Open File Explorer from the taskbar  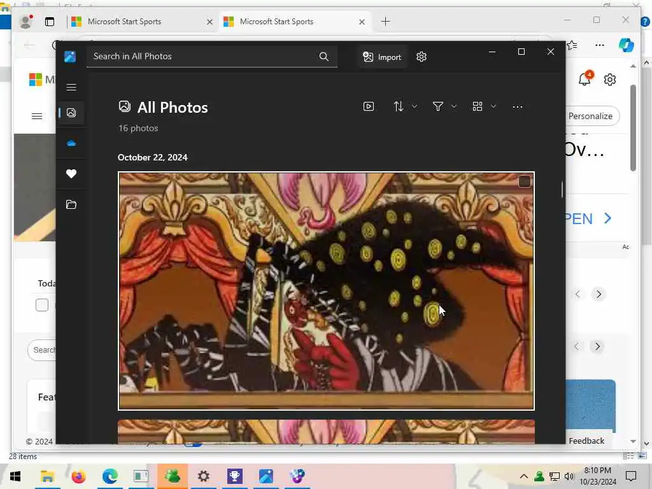(47, 476)
